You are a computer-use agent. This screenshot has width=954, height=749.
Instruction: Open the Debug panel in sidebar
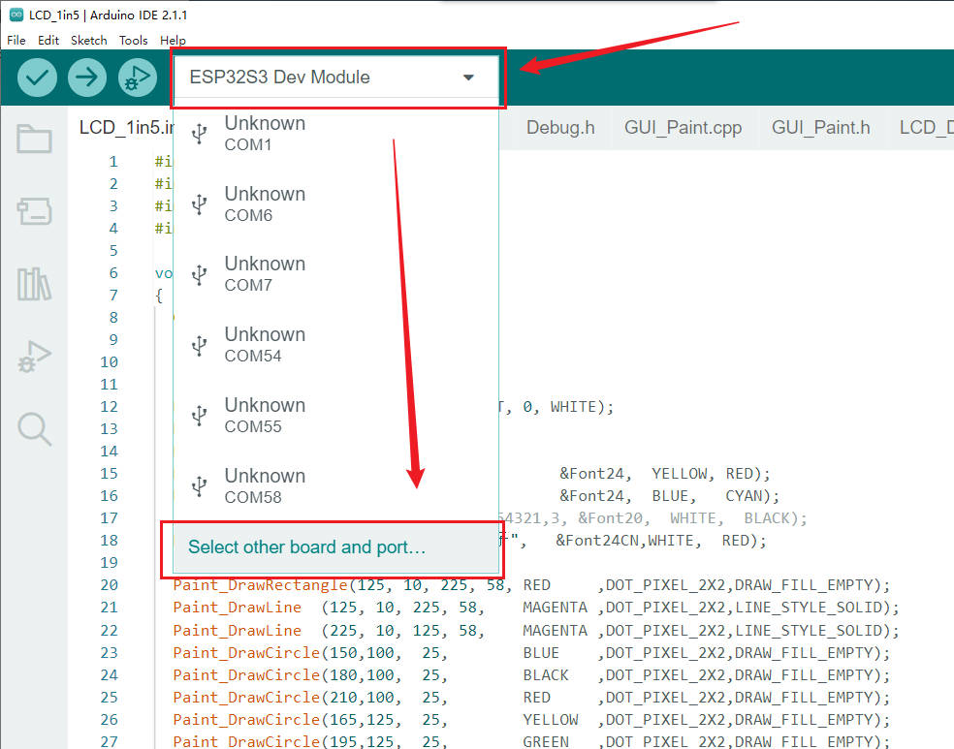[x=34, y=357]
